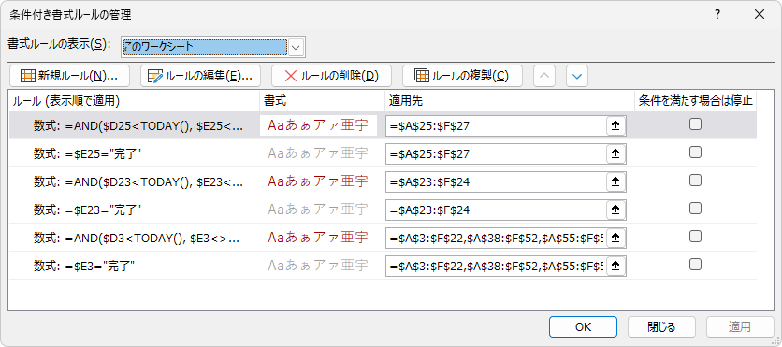
Task: Collapse the range picker for the AND($D3 rule
Action: (615, 238)
